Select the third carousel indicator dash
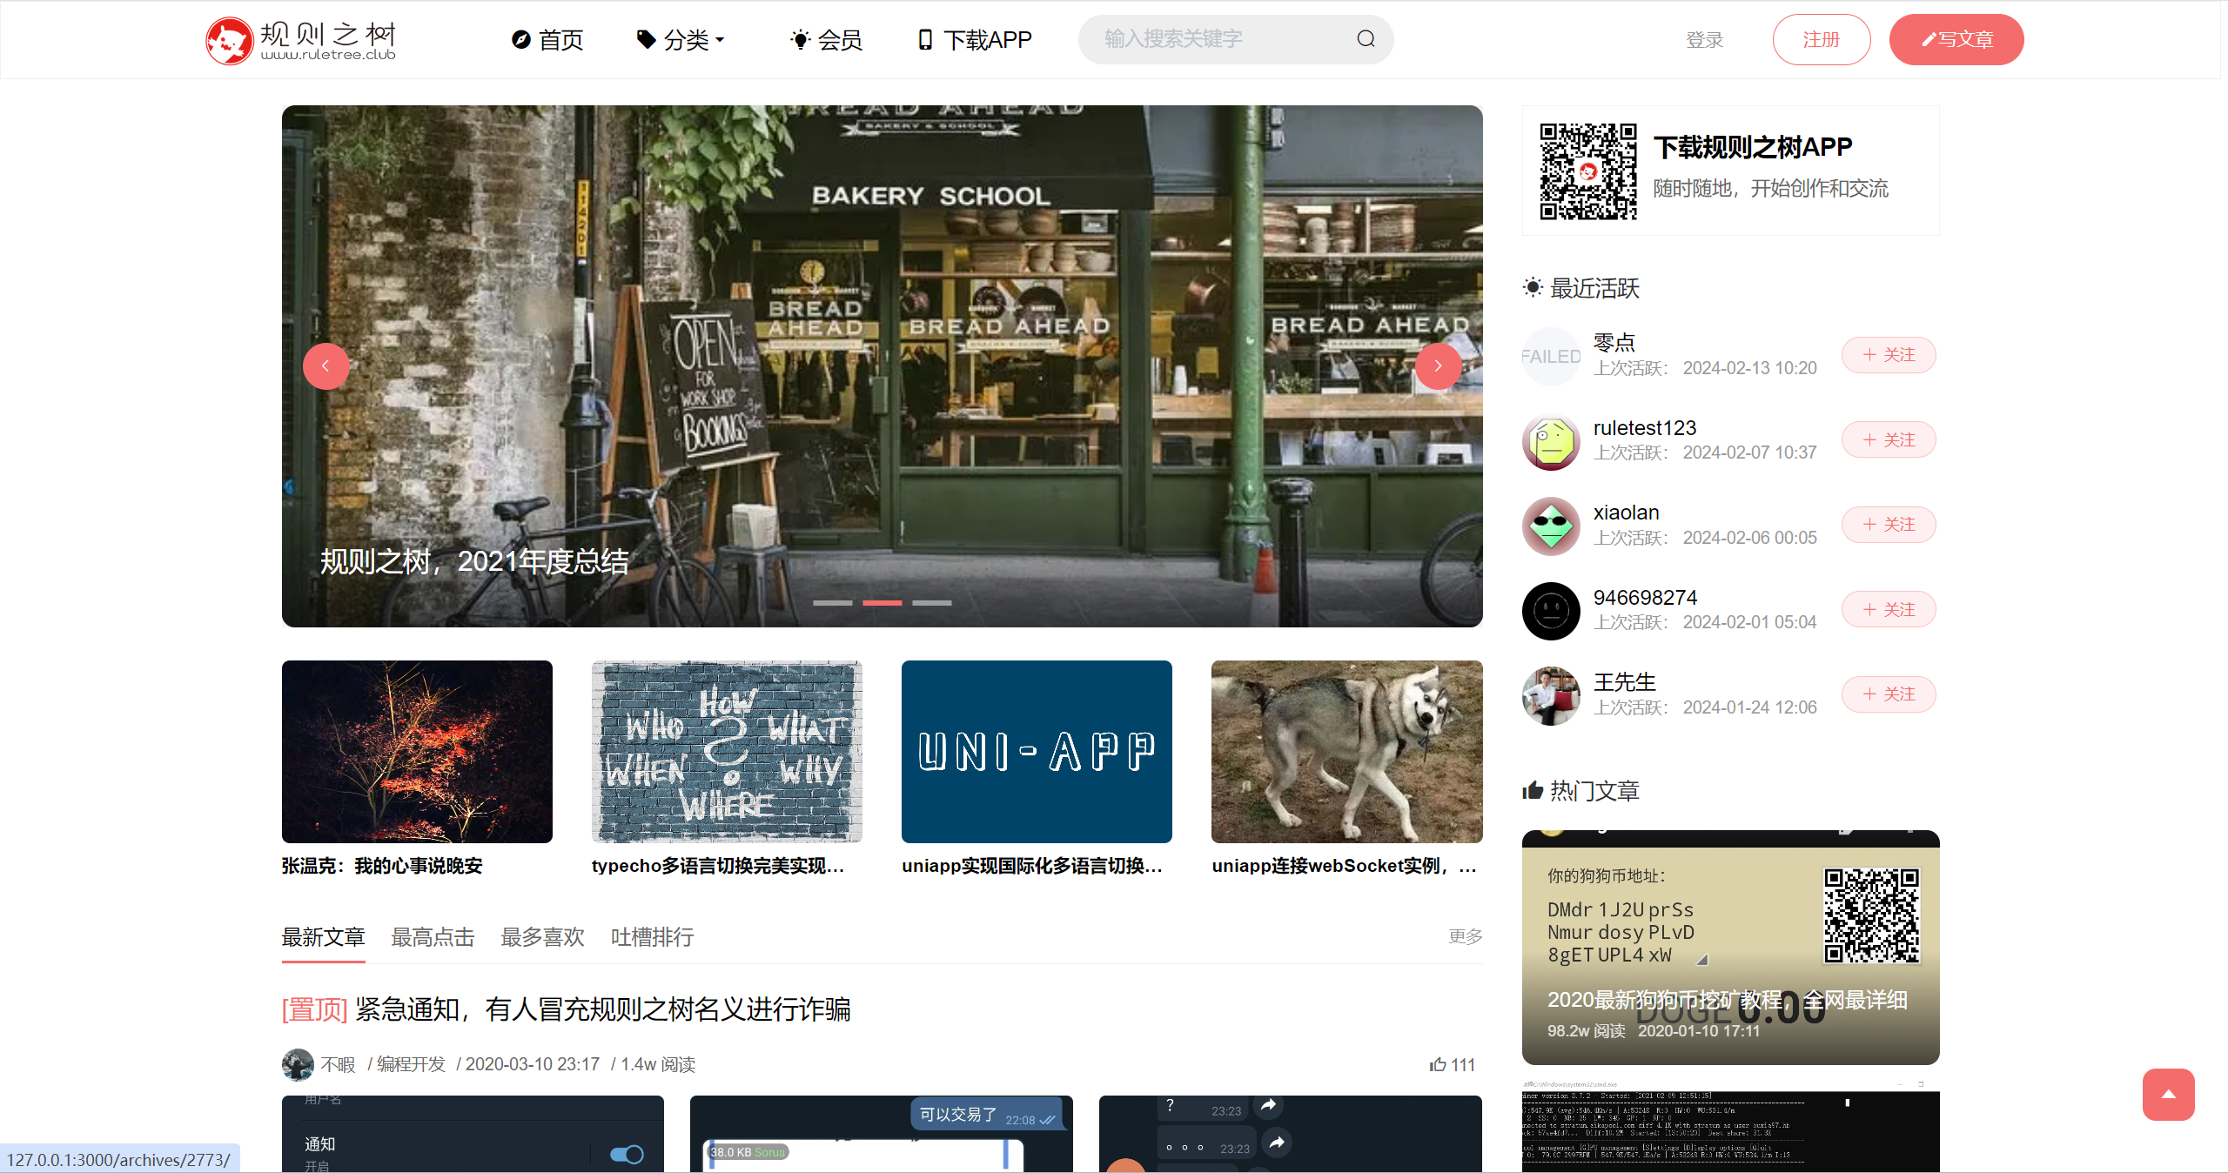This screenshot has height=1173, width=2228. click(932, 602)
